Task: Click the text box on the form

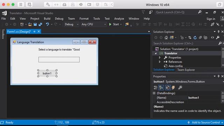Action: [59, 59]
